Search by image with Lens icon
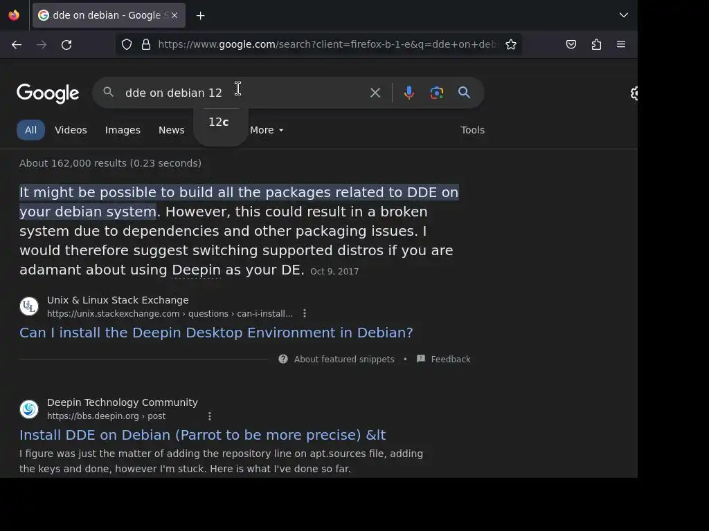 [436, 93]
